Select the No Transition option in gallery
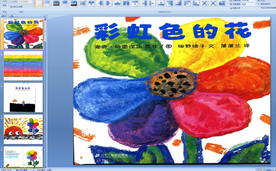The image size is (276, 171). [x=39, y=3]
